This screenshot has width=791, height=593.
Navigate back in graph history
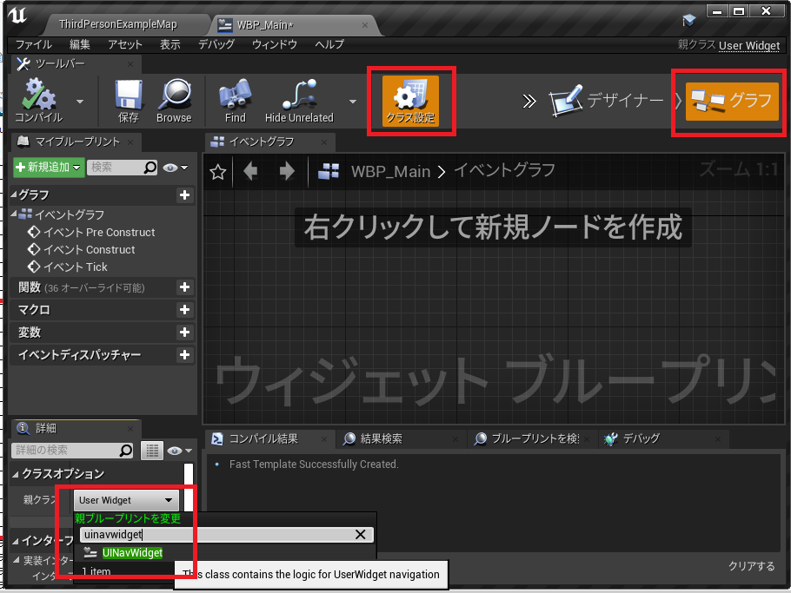click(x=250, y=171)
